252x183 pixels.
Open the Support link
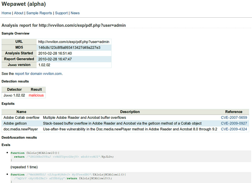point(61,13)
